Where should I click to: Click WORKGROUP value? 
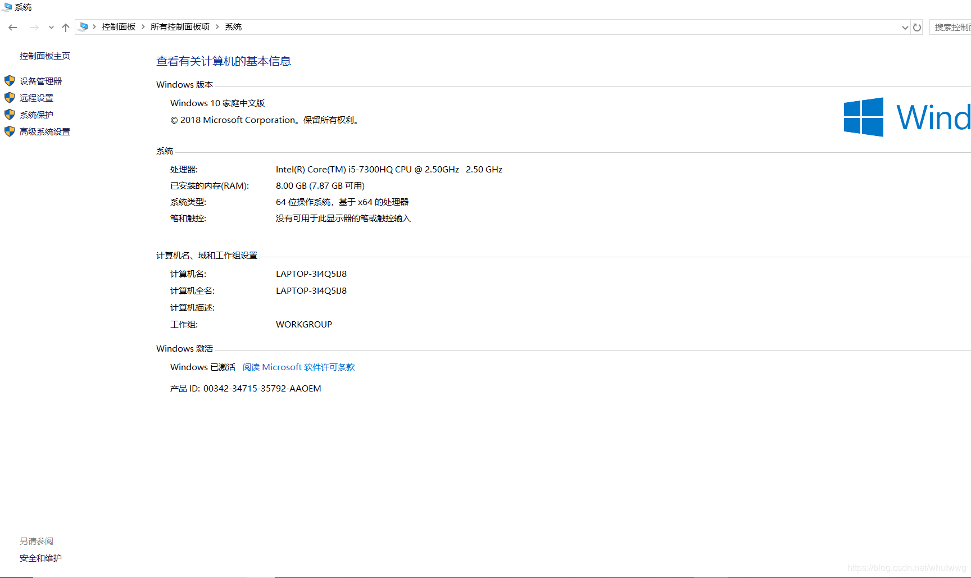[304, 325]
